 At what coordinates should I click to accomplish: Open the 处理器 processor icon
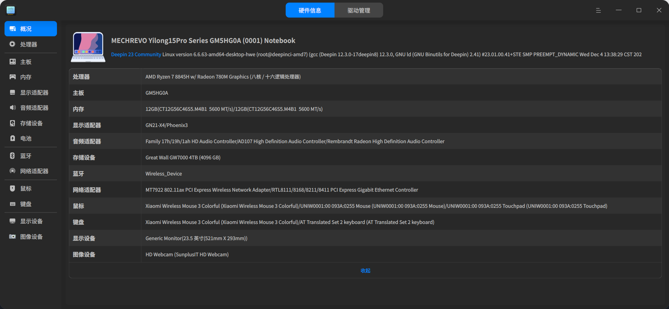(13, 44)
